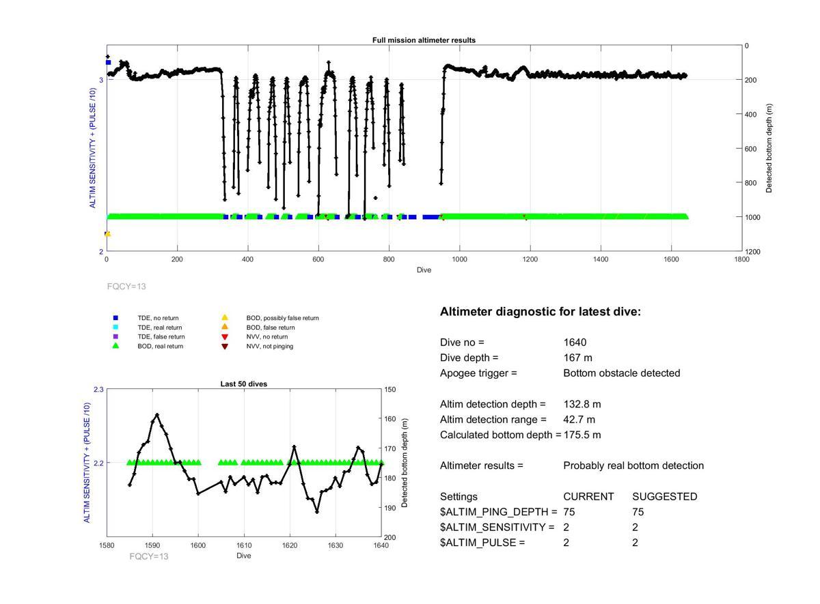Click the bottom chart x-axis tick 1580
Viewport: 820px width, 604px height.
(x=107, y=546)
